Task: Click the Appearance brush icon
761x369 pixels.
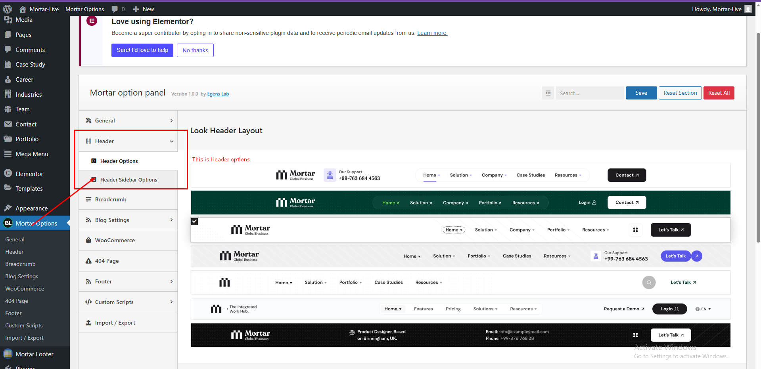Action: (x=8, y=208)
